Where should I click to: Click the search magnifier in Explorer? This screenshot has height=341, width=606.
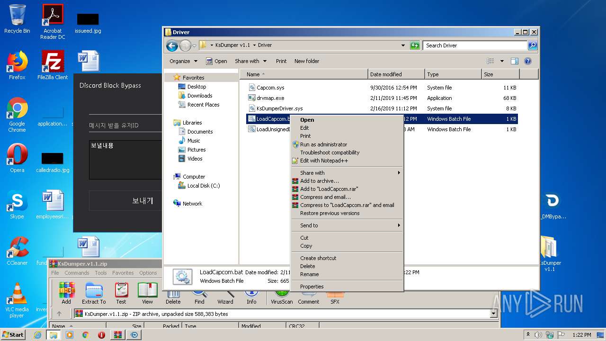pos(533,45)
